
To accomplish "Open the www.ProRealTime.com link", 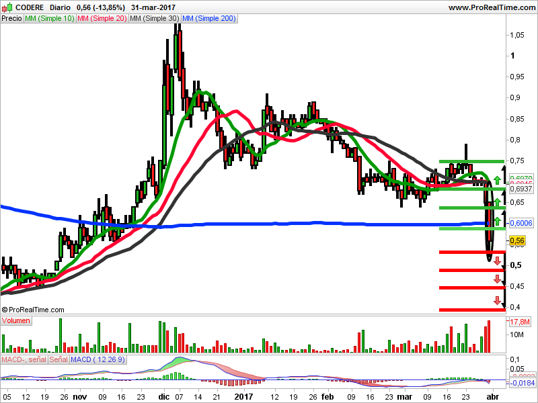I will pos(490,7).
